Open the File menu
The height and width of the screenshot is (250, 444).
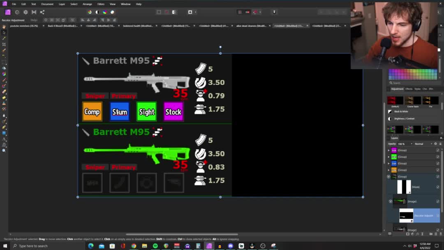(14, 4)
